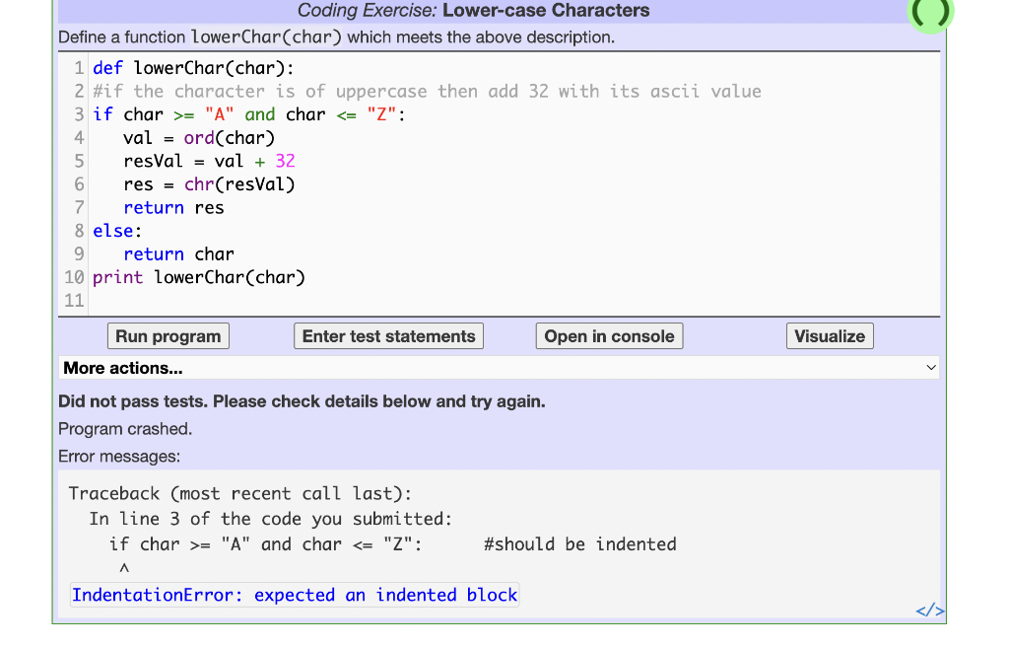Visualize the code execution

coord(829,335)
